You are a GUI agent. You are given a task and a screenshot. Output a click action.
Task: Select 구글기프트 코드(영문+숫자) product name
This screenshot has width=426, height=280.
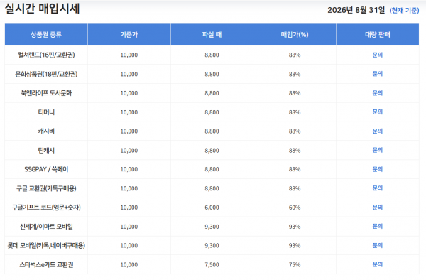tap(46, 207)
